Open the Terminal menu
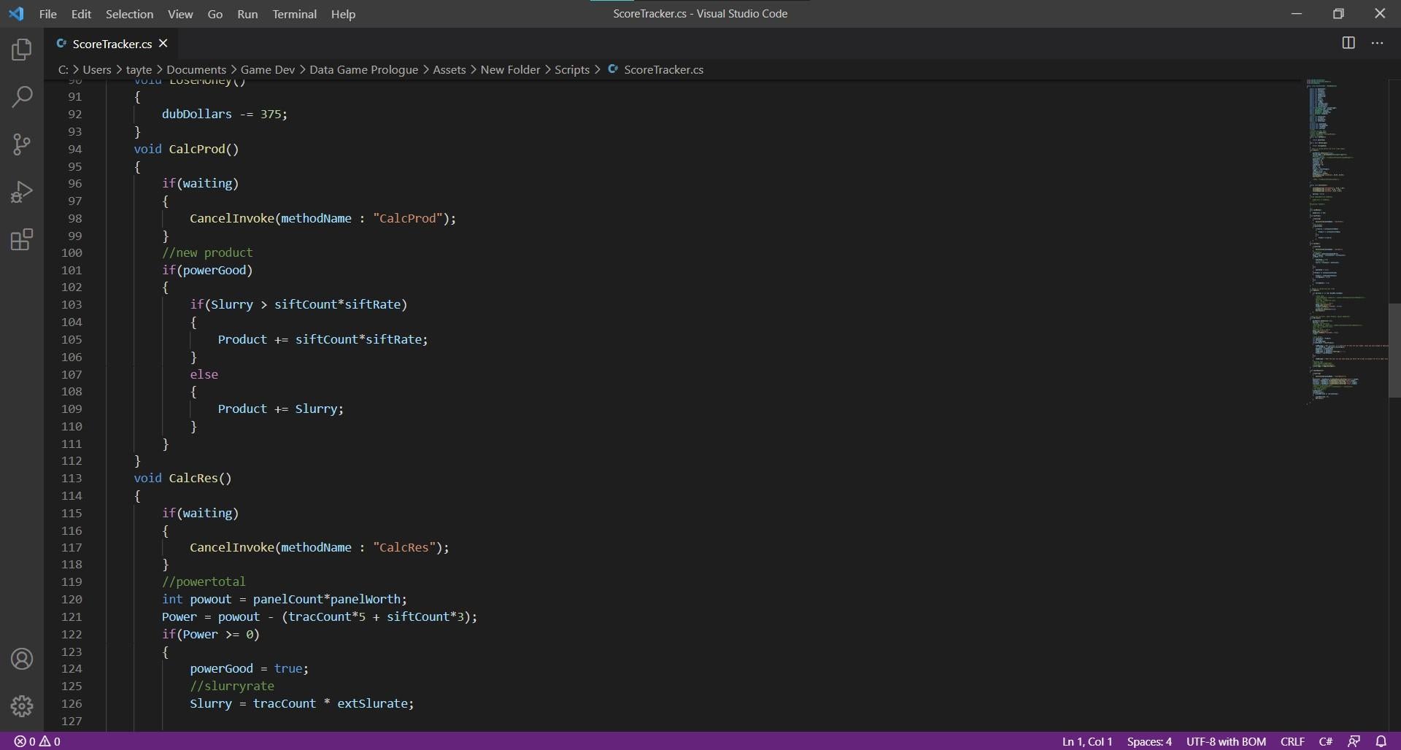This screenshot has width=1401, height=750. (x=294, y=14)
